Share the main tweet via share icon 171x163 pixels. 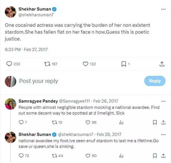click(162, 64)
